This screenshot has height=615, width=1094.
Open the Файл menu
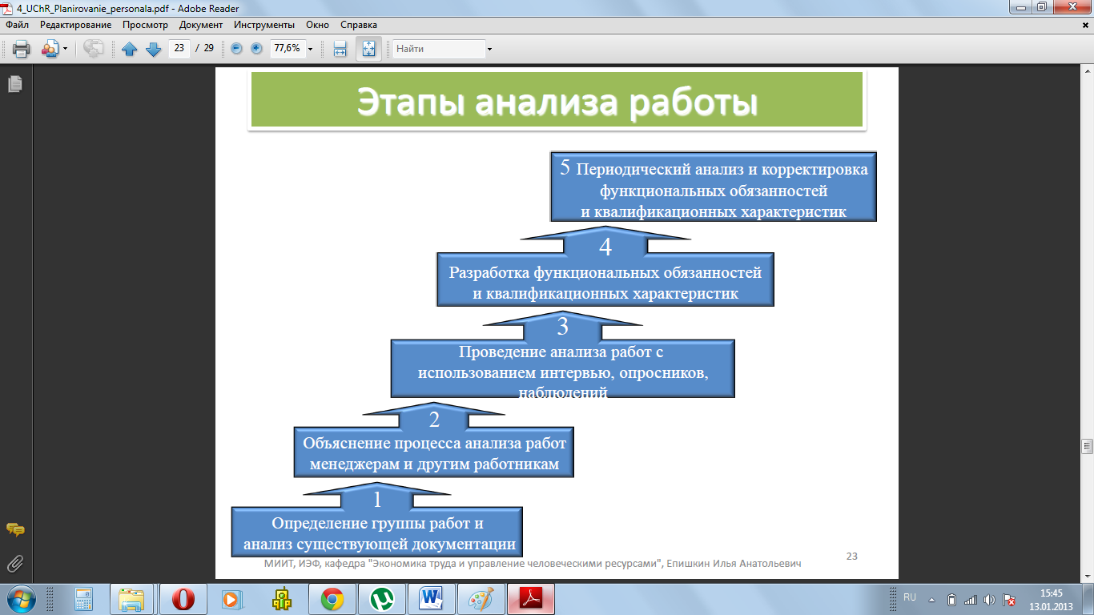pyautogui.click(x=17, y=25)
